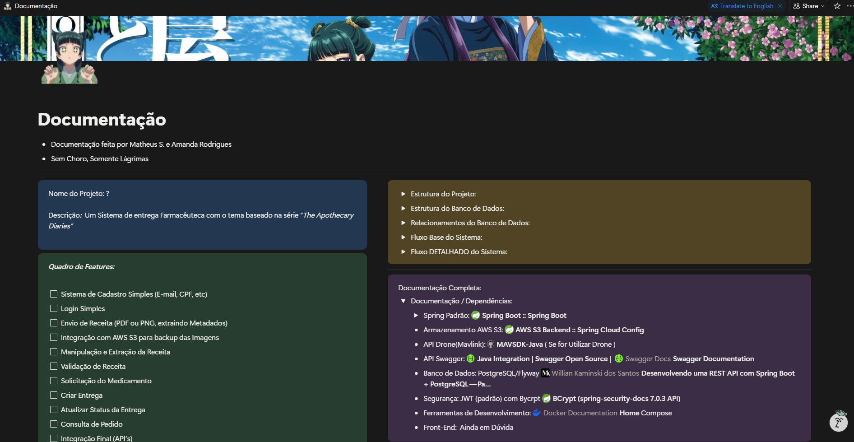Image resolution: width=854 pixels, height=442 pixels.
Task: Click the Share people icon
Action: coord(796,6)
